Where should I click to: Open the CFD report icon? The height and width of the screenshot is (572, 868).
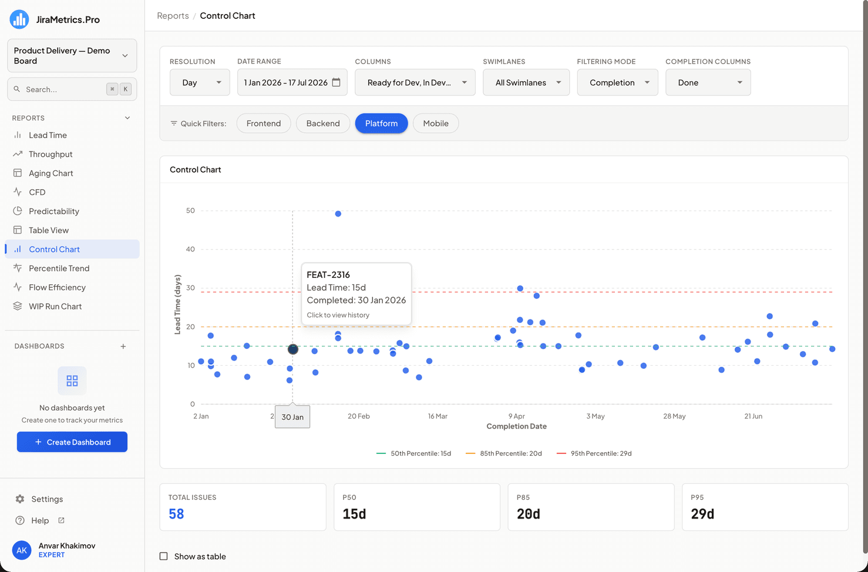tap(18, 192)
